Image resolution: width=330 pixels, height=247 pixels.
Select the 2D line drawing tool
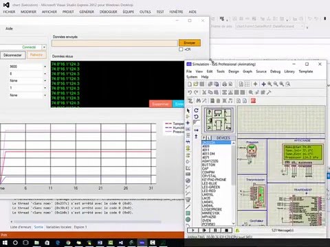[x=188, y=207]
